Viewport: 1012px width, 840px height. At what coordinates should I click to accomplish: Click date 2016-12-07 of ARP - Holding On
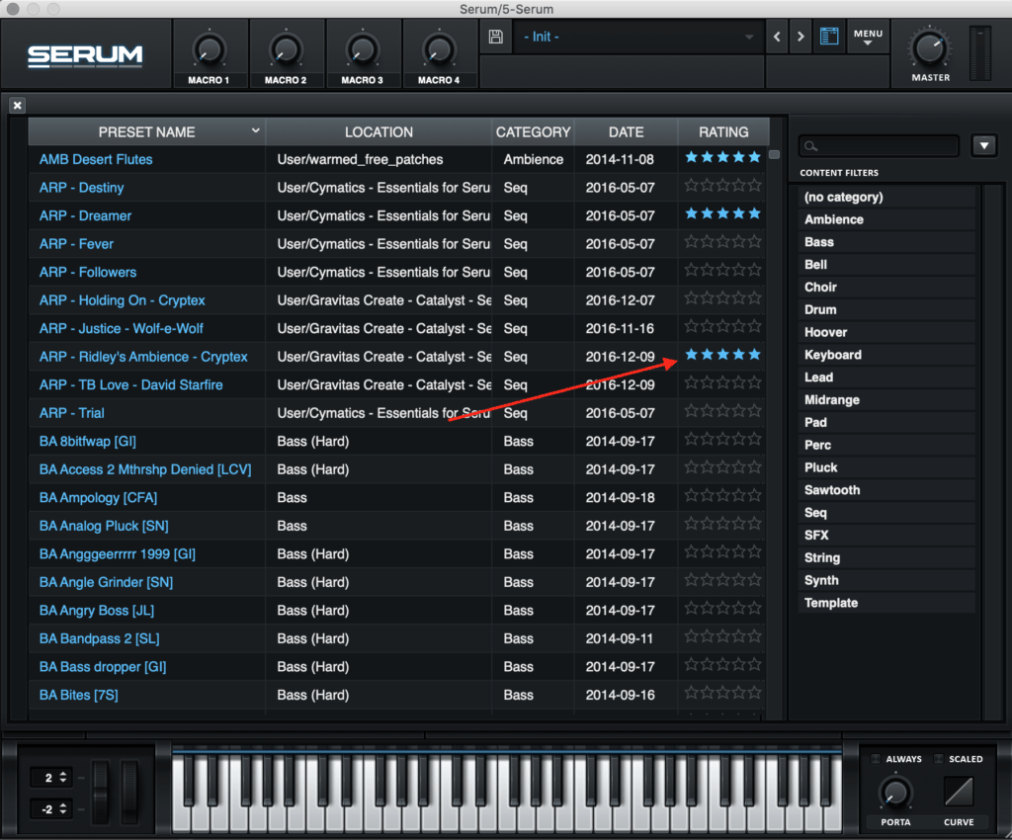620,300
